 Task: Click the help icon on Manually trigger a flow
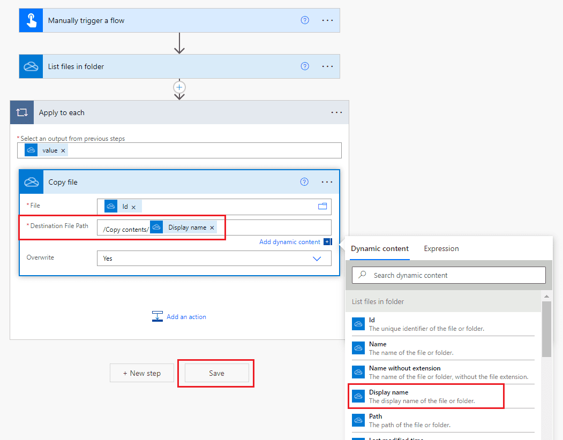click(x=304, y=20)
